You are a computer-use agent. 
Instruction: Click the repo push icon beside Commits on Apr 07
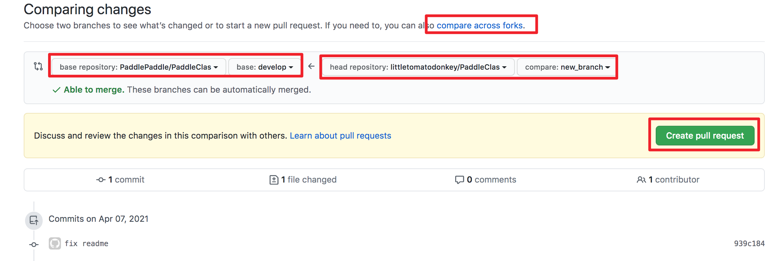34,220
